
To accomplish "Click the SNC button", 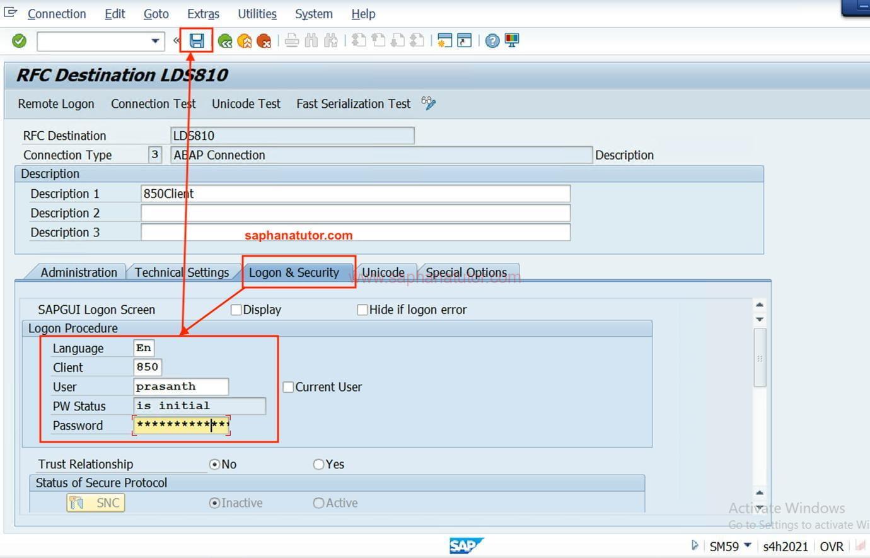I will tap(96, 503).
